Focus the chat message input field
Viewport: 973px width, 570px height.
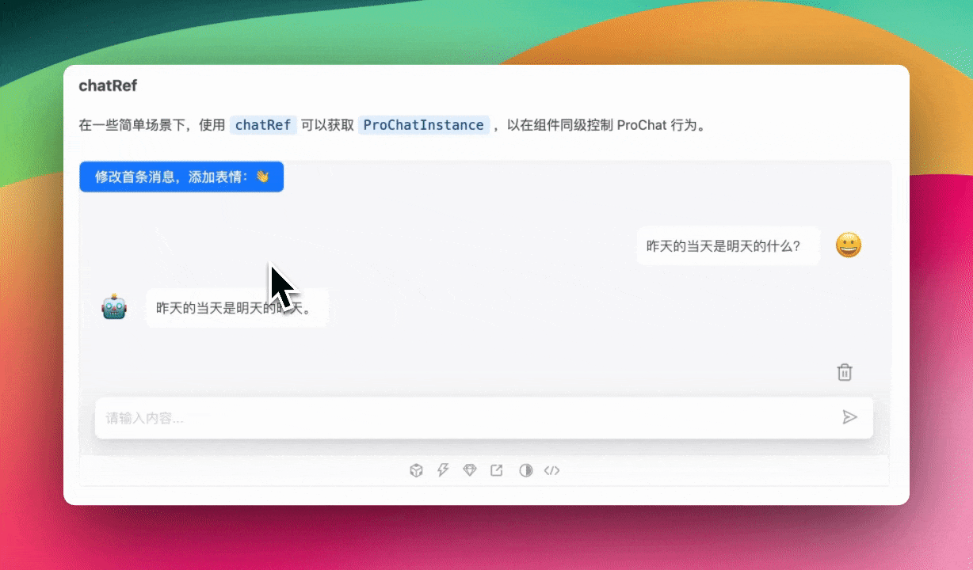coord(483,417)
